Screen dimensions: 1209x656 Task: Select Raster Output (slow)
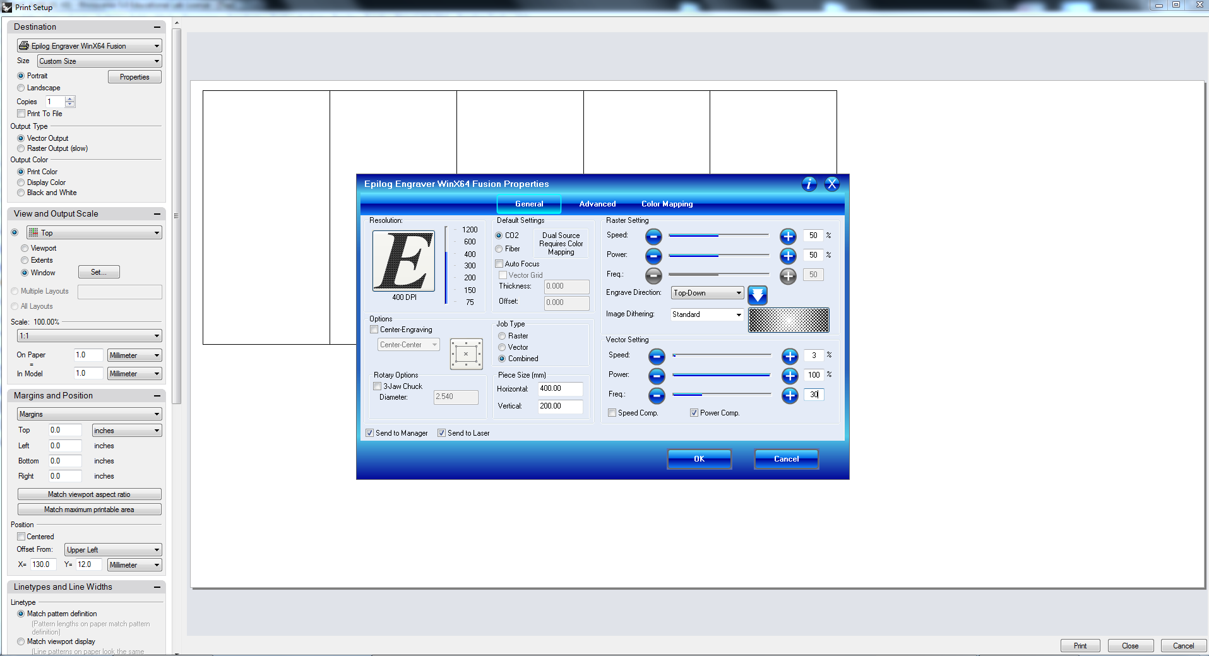[x=21, y=149]
